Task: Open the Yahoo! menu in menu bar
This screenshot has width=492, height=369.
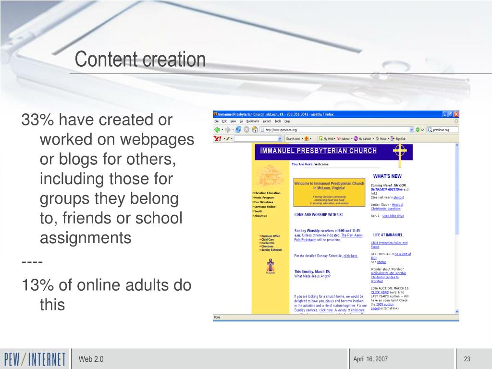Action: point(267,121)
